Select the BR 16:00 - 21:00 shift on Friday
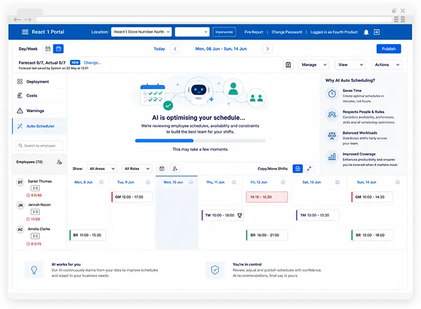This screenshot has width=421, height=309. pos(267,235)
